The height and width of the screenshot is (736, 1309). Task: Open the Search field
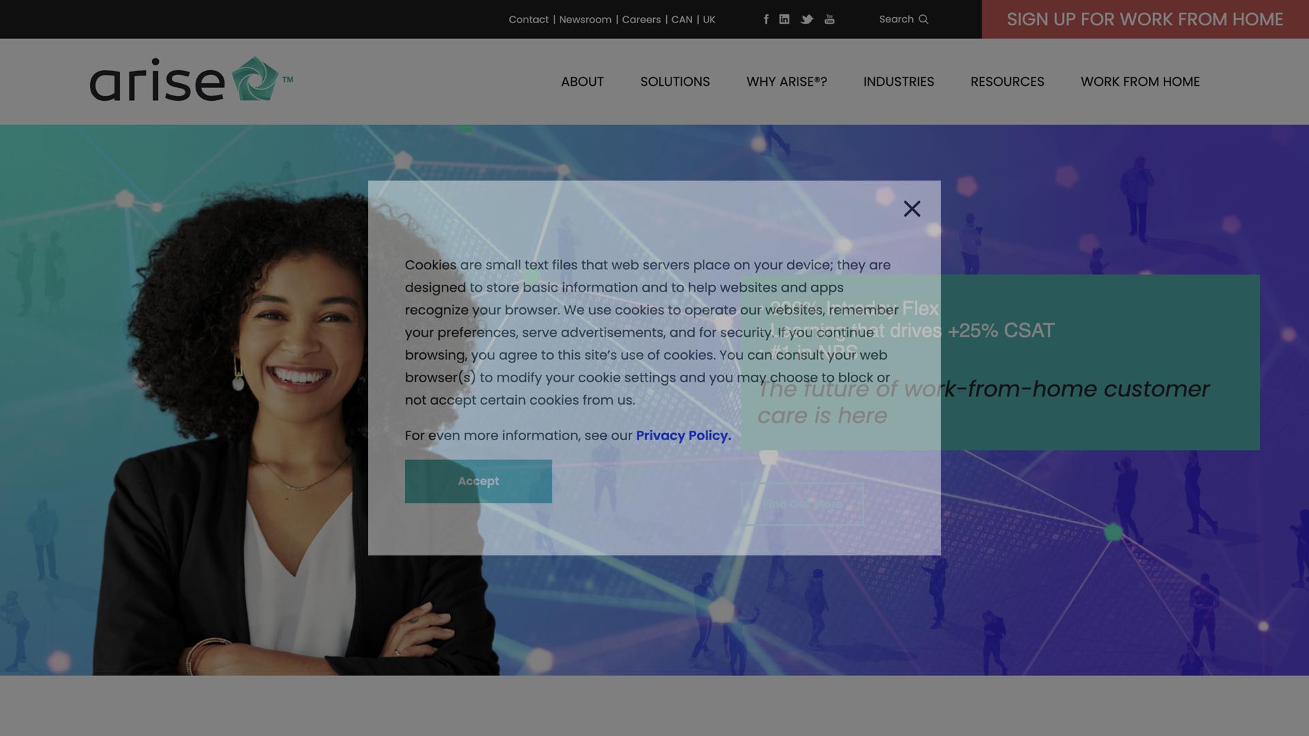pyautogui.click(x=894, y=19)
